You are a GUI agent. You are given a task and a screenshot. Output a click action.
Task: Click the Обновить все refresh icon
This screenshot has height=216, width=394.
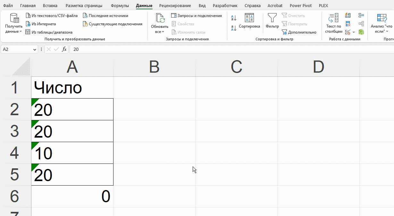click(160, 18)
